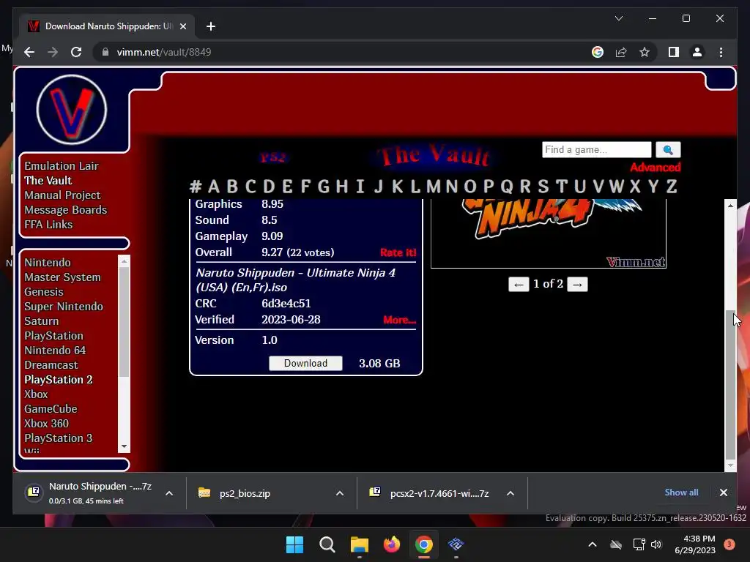Open Message Boards section
The width and height of the screenshot is (750, 562).
65,210
